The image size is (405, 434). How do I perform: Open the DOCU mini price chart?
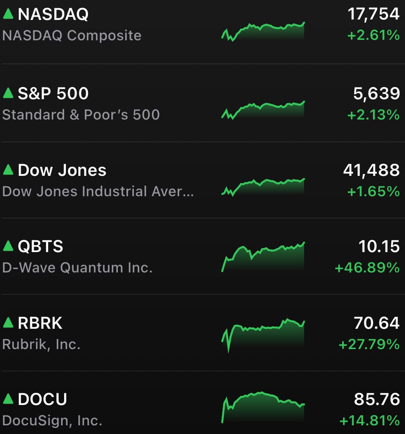(x=263, y=408)
